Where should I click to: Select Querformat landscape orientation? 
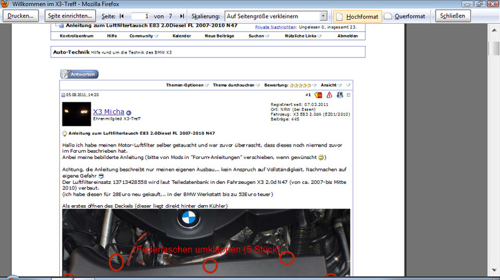[x=407, y=16]
